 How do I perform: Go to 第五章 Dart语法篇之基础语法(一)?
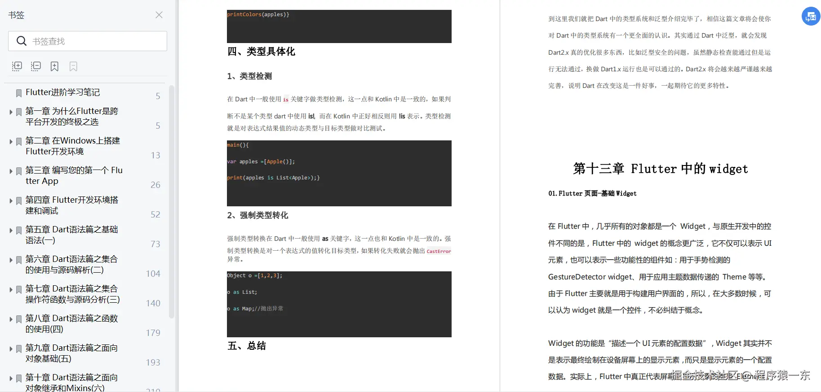(x=72, y=235)
